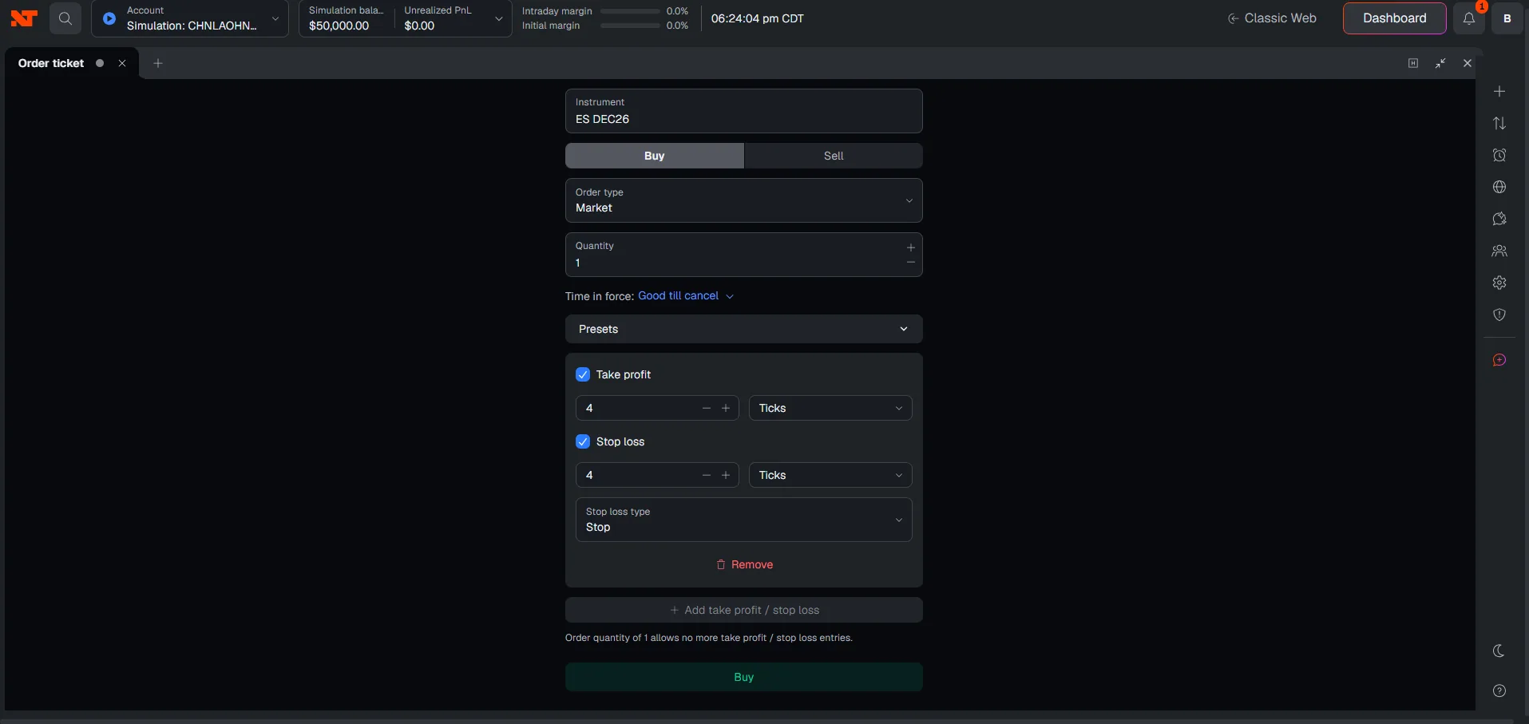The image size is (1529, 724).
Task: Open the user profile avatar B
Action: click(x=1507, y=18)
